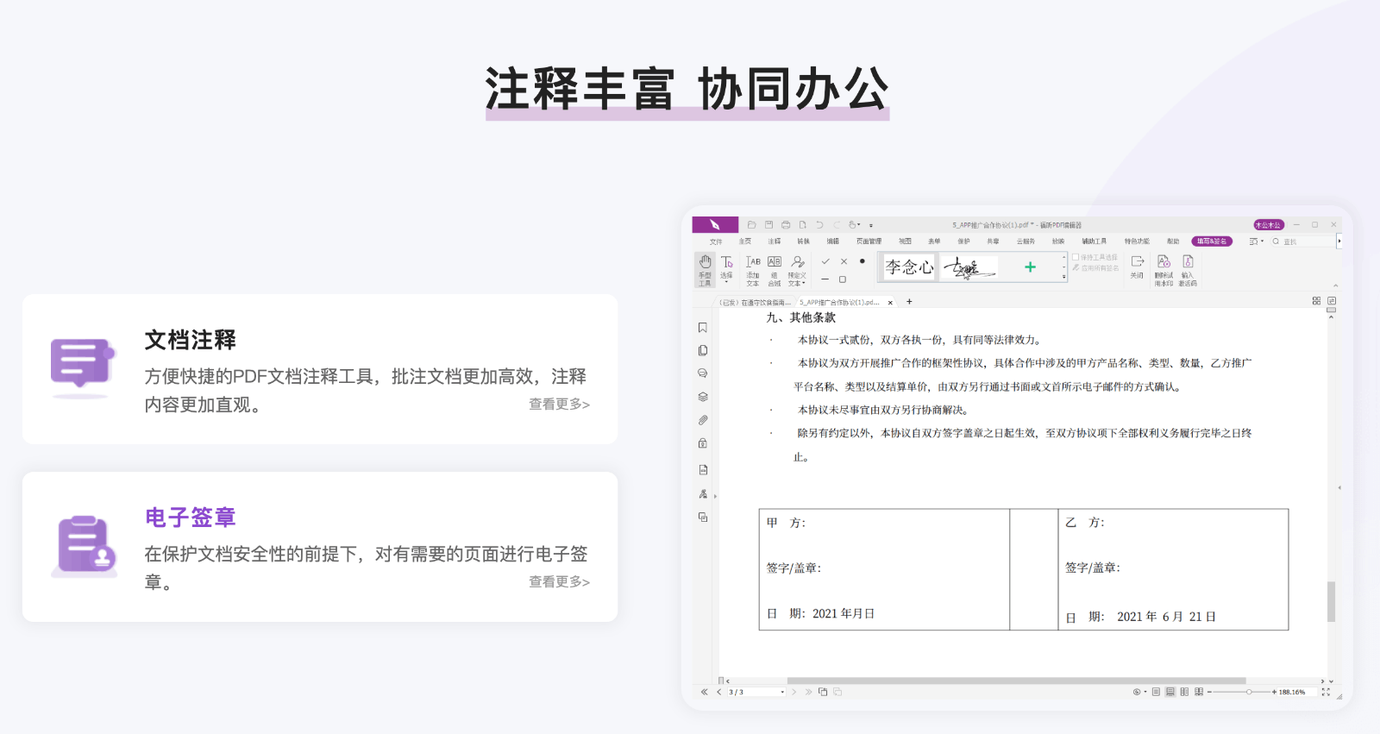Select the X cross mark tool

pos(844,261)
